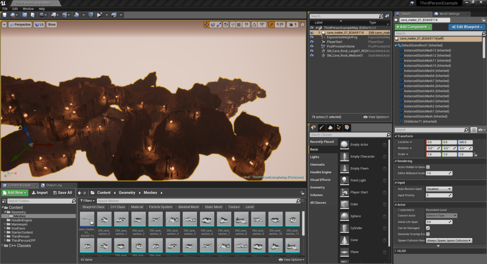The image size is (487, 264).
Task: Open the Window menu
Action: 28,9
